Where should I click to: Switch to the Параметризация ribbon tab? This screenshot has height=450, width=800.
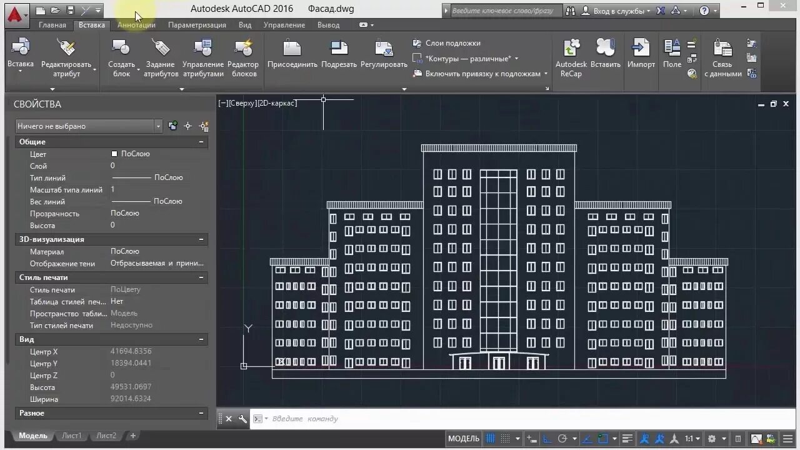tap(197, 25)
